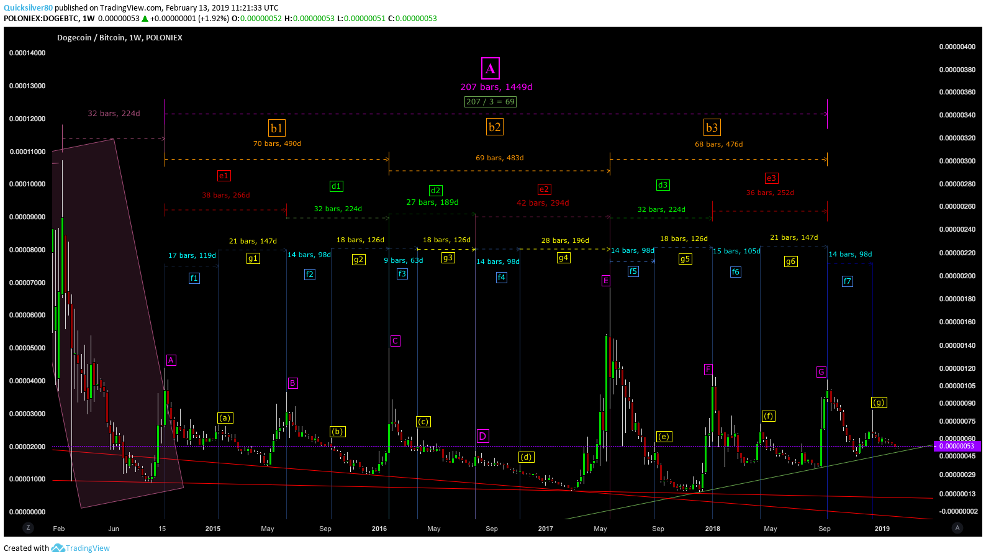Select the magenta G peak label
986x559 pixels.
tap(821, 372)
